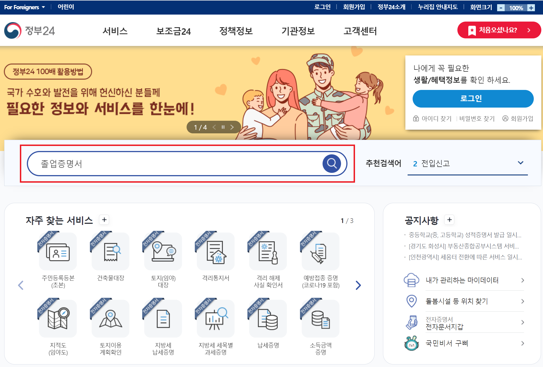Expand the 추천검색어 dropdown

[520, 163]
